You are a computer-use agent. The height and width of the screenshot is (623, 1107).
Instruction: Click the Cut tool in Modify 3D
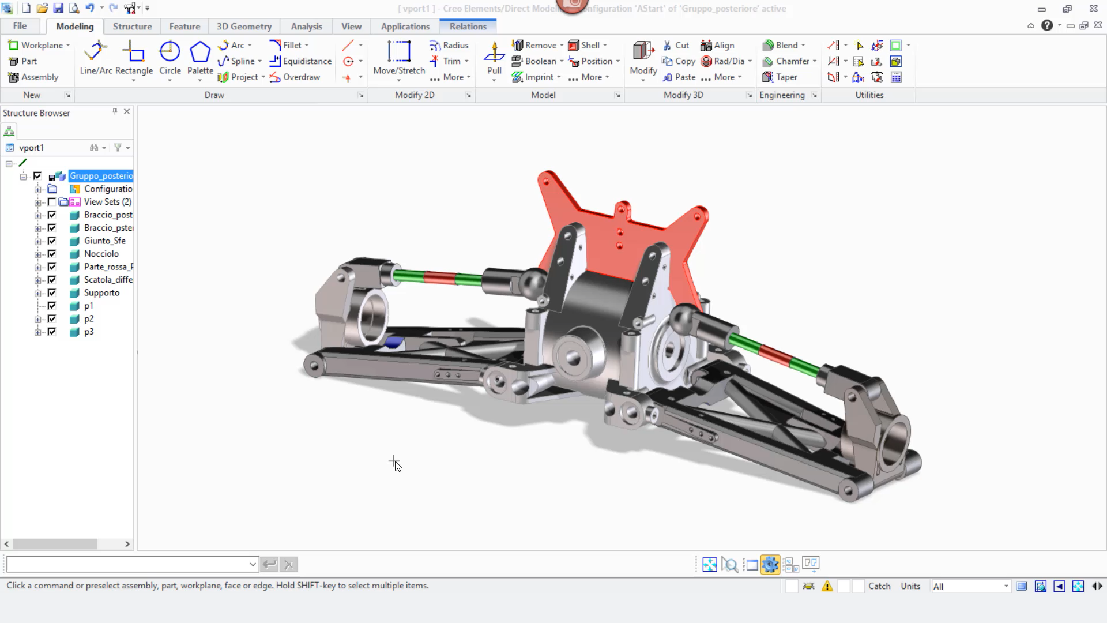(675, 45)
